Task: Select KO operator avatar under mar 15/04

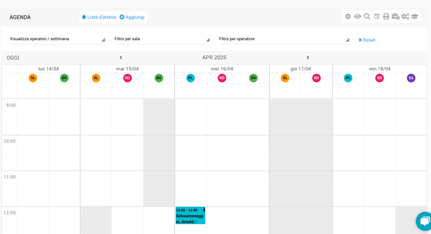Action: pyautogui.click(x=127, y=78)
